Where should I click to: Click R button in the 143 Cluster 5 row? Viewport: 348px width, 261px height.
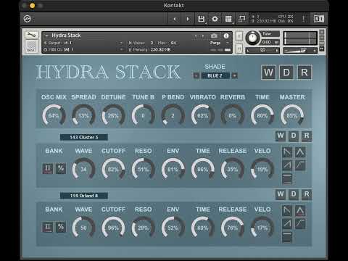[307, 136]
